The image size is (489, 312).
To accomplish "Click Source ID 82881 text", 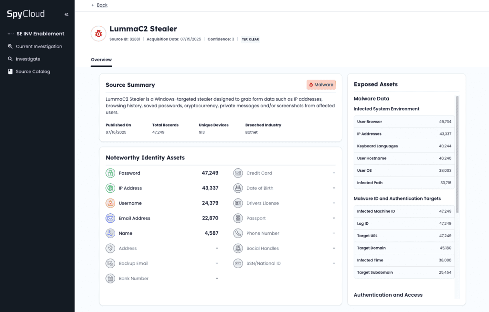I will point(125,39).
